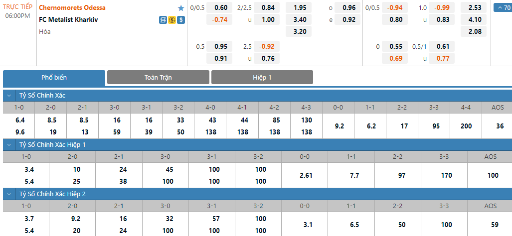Pick first-half draw odds 2.08
512x236 pixels.
474,32
